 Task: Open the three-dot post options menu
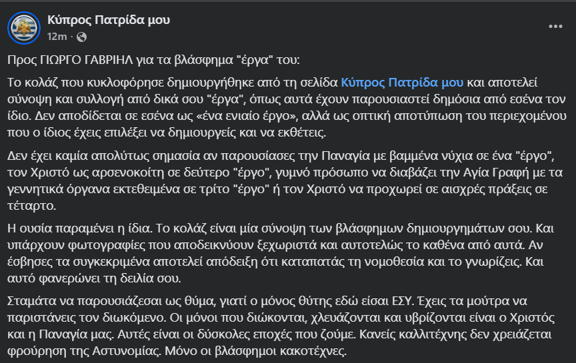pyautogui.click(x=555, y=27)
